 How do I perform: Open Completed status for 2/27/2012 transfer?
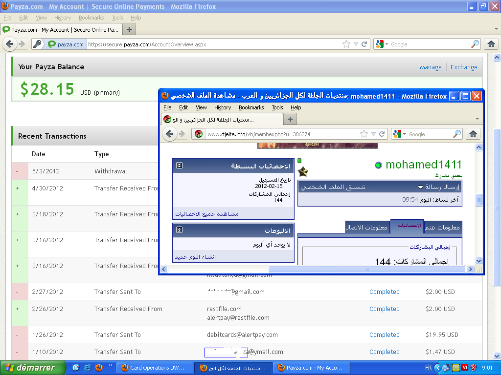click(385, 292)
